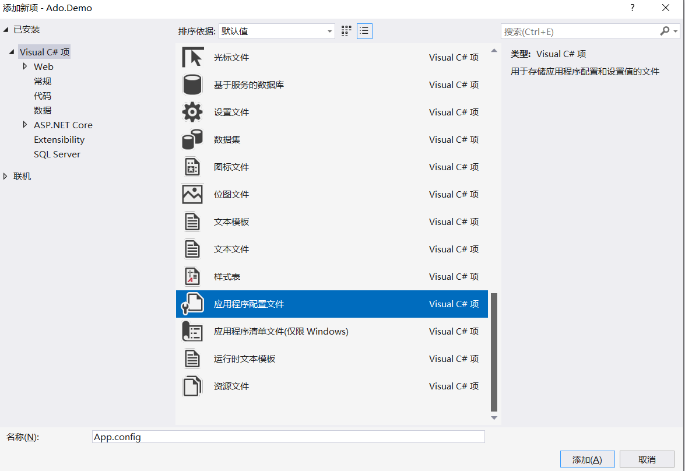Click the resource file (资源文件) icon

192,386
